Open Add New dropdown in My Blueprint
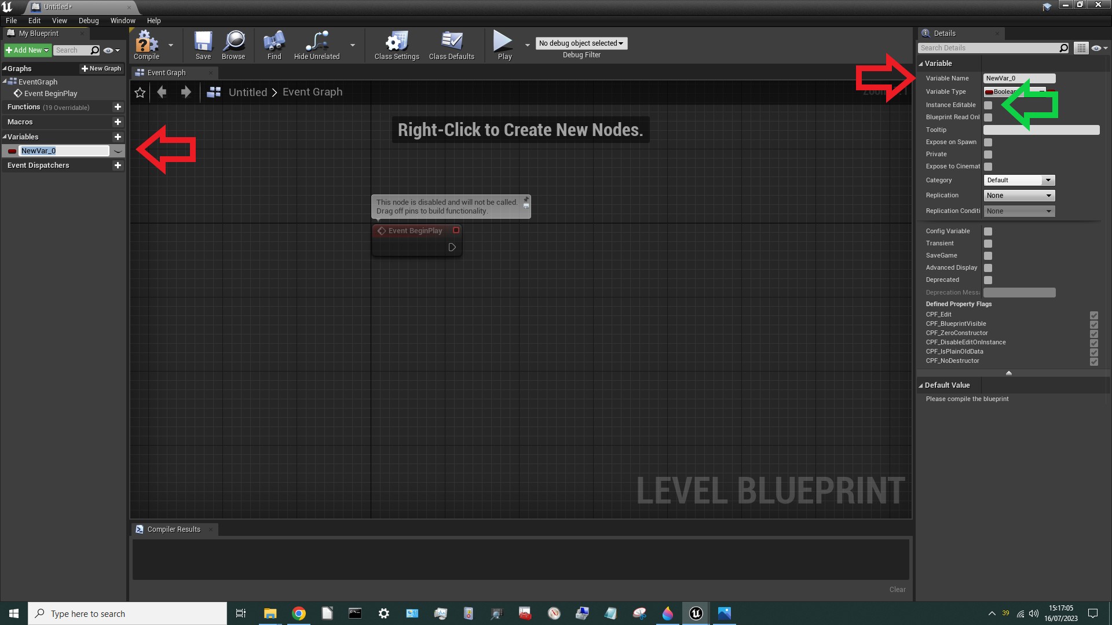The image size is (1112, 625). click(x=28, y=50)
